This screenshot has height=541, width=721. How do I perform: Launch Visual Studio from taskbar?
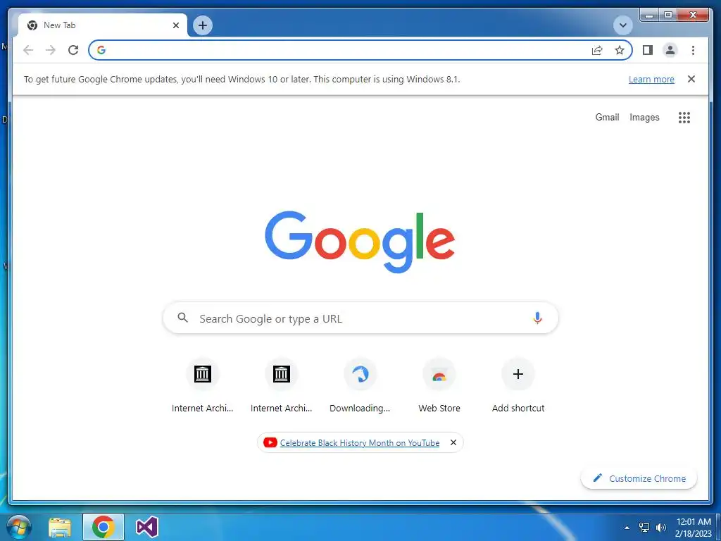pos(147,527)
